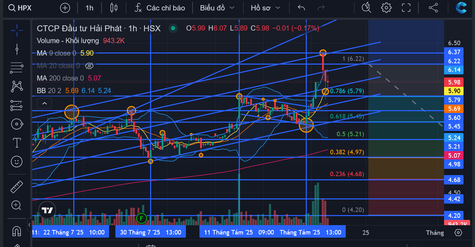Select the ruler measure tool
This screenshot has width=475, height=247.
click(x=17, y=187)
